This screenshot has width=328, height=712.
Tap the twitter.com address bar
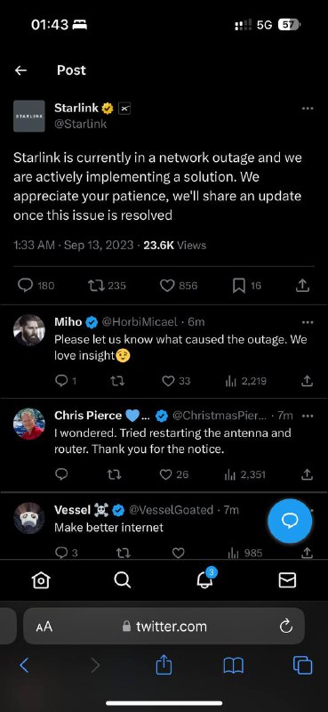point(164,627)
